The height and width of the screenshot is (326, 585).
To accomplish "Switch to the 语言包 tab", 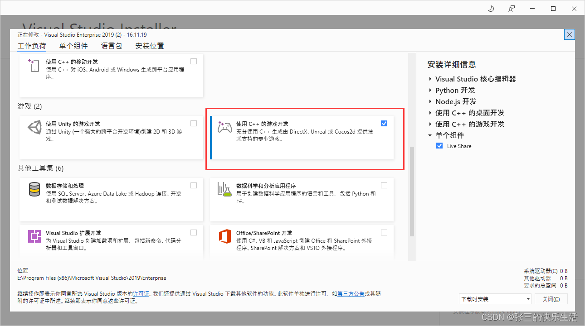I will pos(112,46).
